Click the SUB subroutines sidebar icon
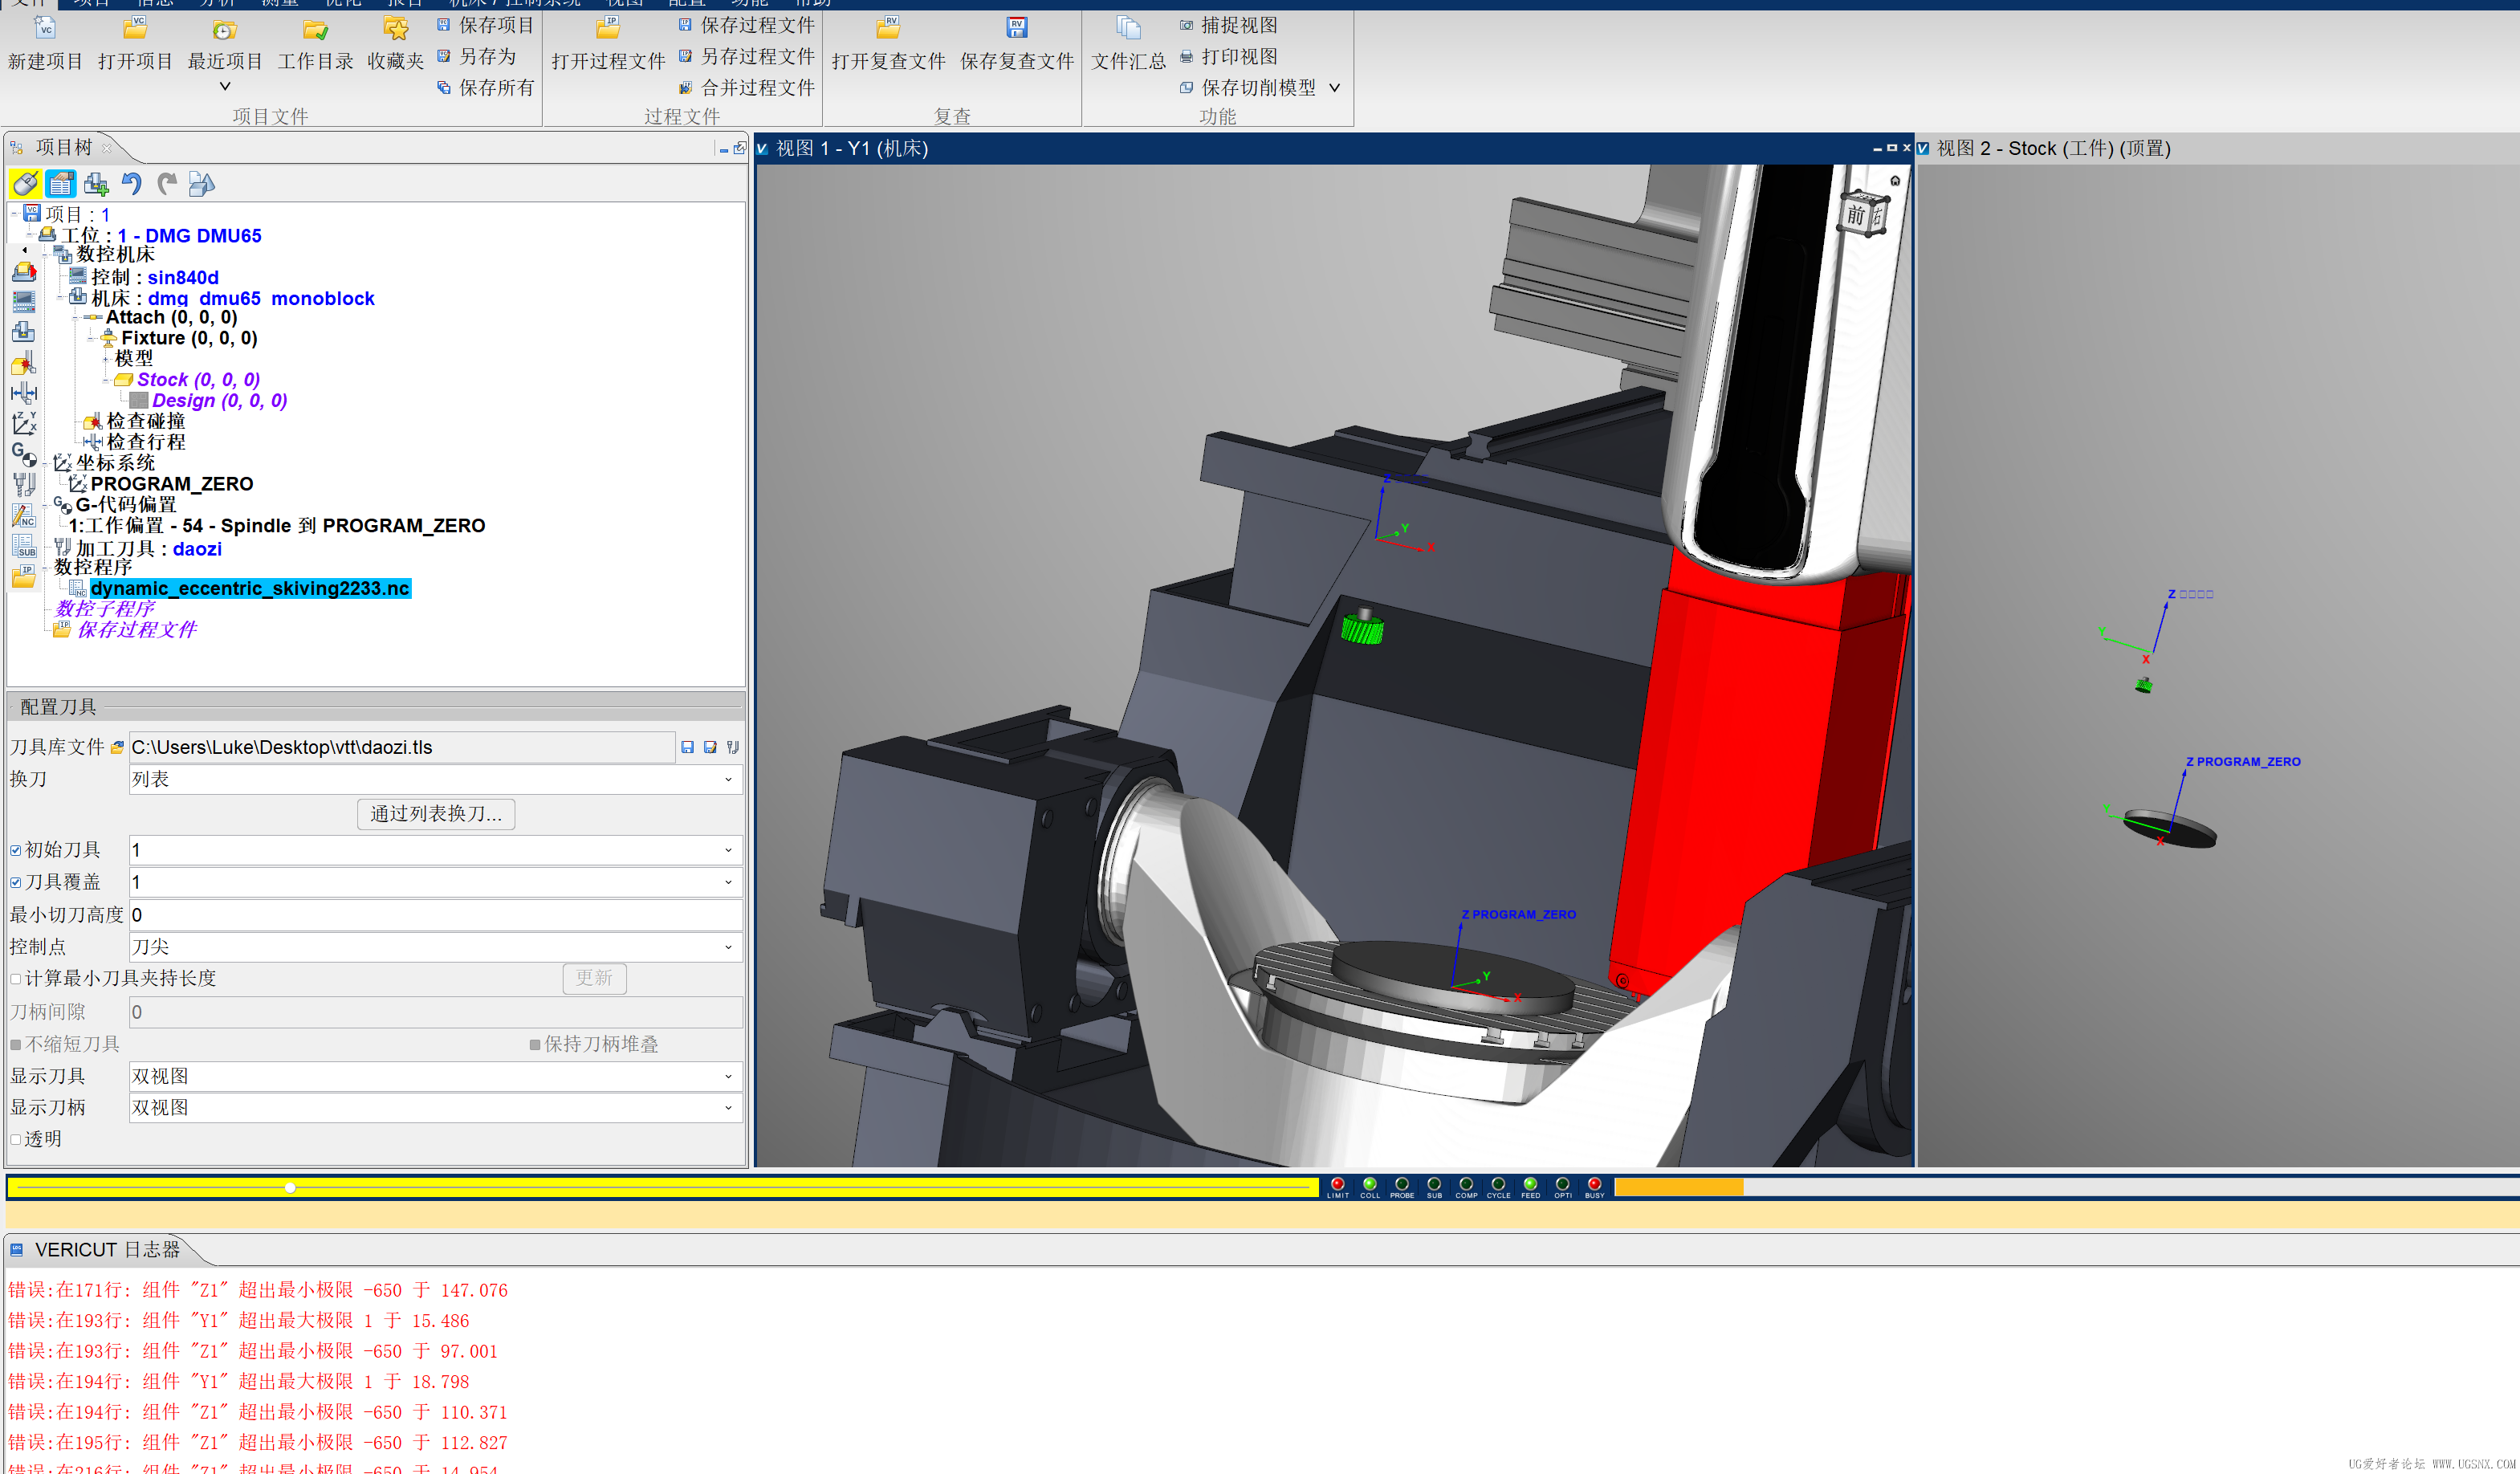The height and width of the screenshot is (1474, 2520). pos(24,546)
